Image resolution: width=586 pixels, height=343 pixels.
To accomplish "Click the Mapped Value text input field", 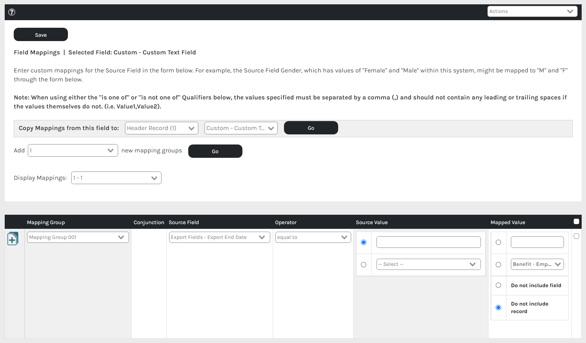I will (x=537, y=242).
